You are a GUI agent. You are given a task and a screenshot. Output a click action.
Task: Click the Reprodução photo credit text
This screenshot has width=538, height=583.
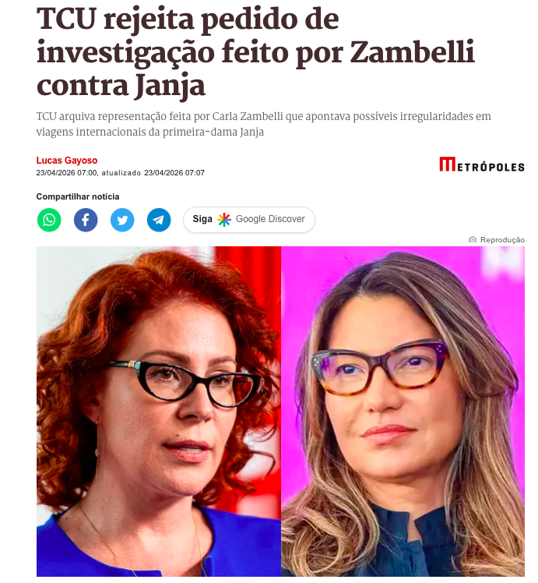tap(502, 240)
